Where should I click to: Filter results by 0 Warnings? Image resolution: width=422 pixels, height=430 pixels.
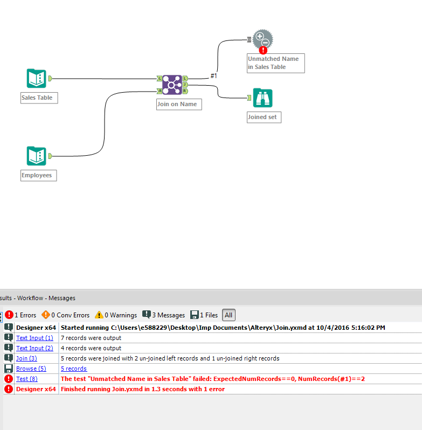116,315
